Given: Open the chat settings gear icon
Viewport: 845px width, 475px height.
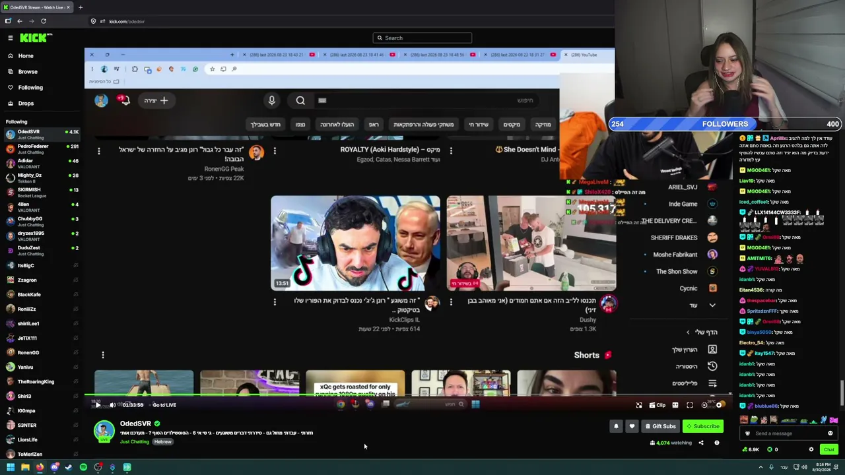Looking at the screenshot, I should tap(811, 450).
